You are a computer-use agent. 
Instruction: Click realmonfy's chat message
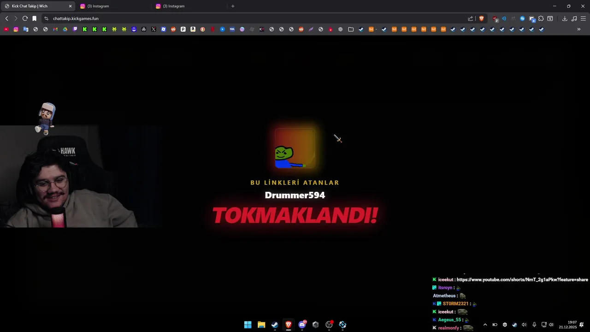[453, 328]
